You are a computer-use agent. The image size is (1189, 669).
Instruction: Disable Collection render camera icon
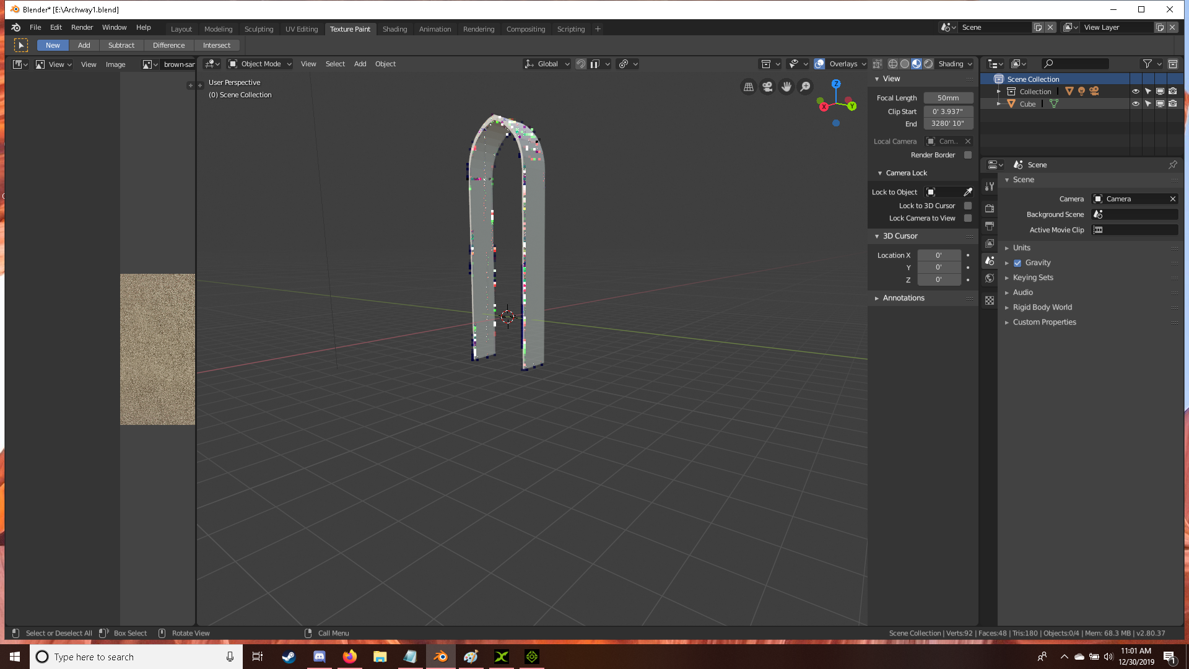pos(1172,91)
